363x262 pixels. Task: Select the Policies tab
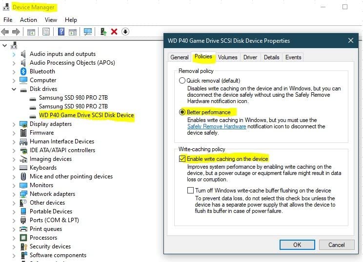click(x=203, y=56)
